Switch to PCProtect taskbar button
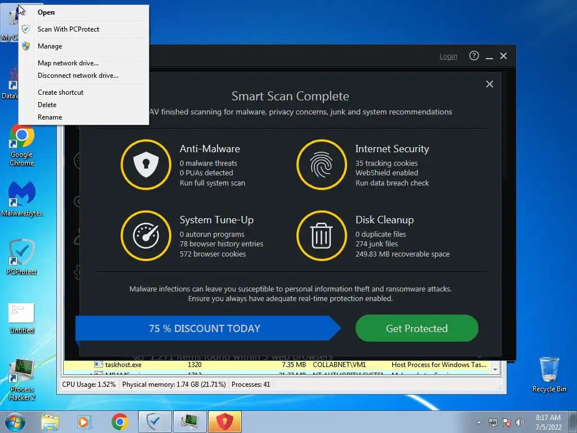Screen dimensions: 577x433 [x=154, y=422]
